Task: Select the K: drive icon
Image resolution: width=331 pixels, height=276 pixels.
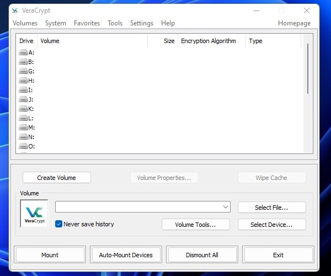Action: coord(23,109)
